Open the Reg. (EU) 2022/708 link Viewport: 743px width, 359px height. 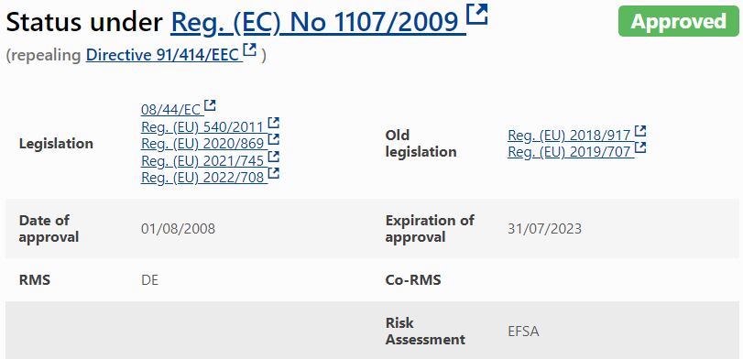203,178
